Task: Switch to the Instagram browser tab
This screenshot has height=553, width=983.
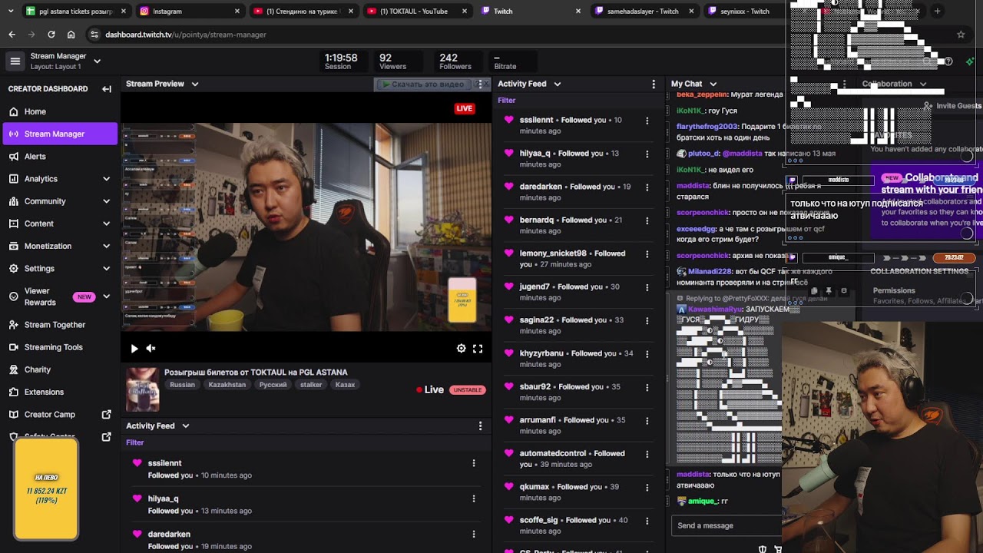Action: [190, 12]
